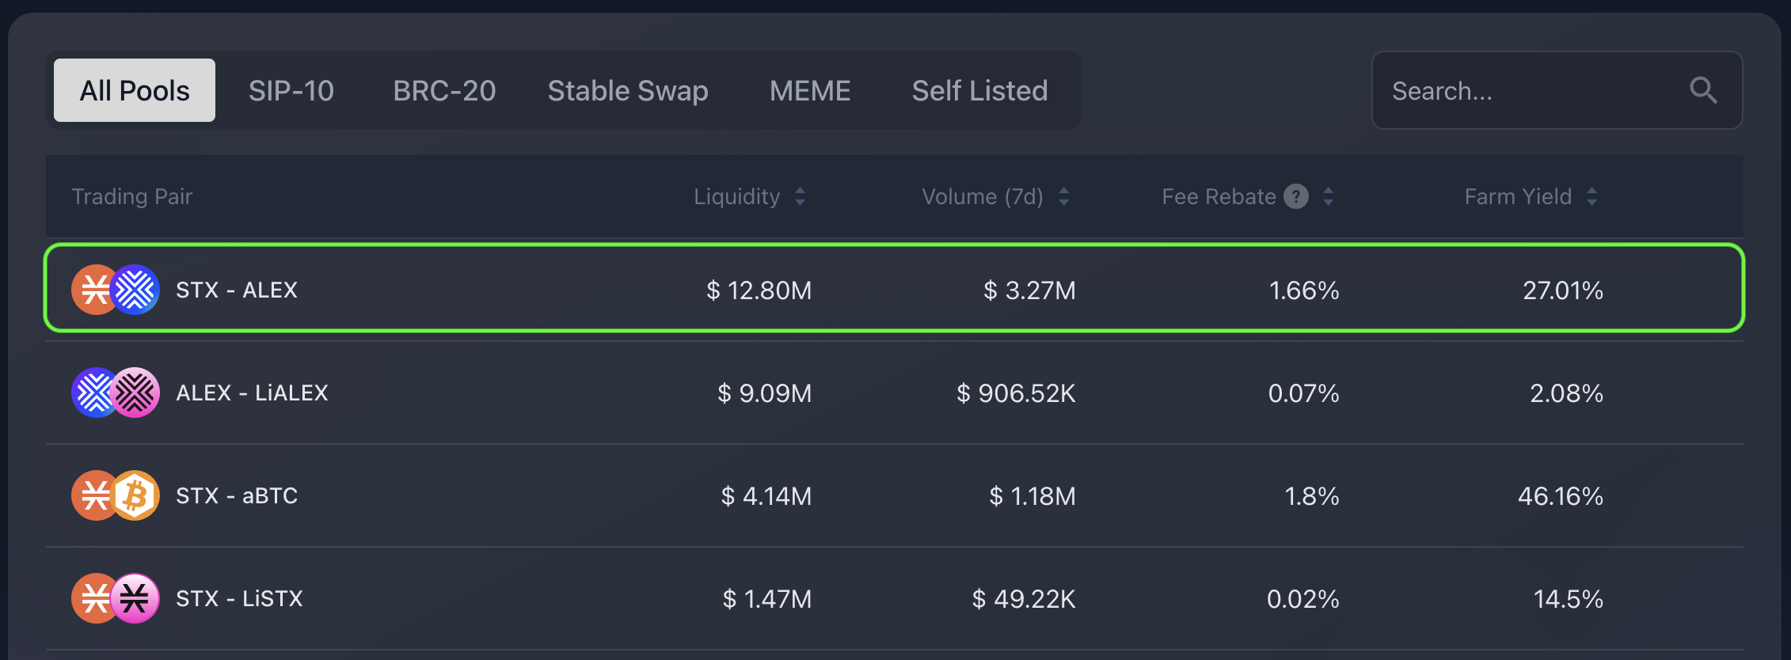Open the Self Listed tab

(x=979, y=90)
